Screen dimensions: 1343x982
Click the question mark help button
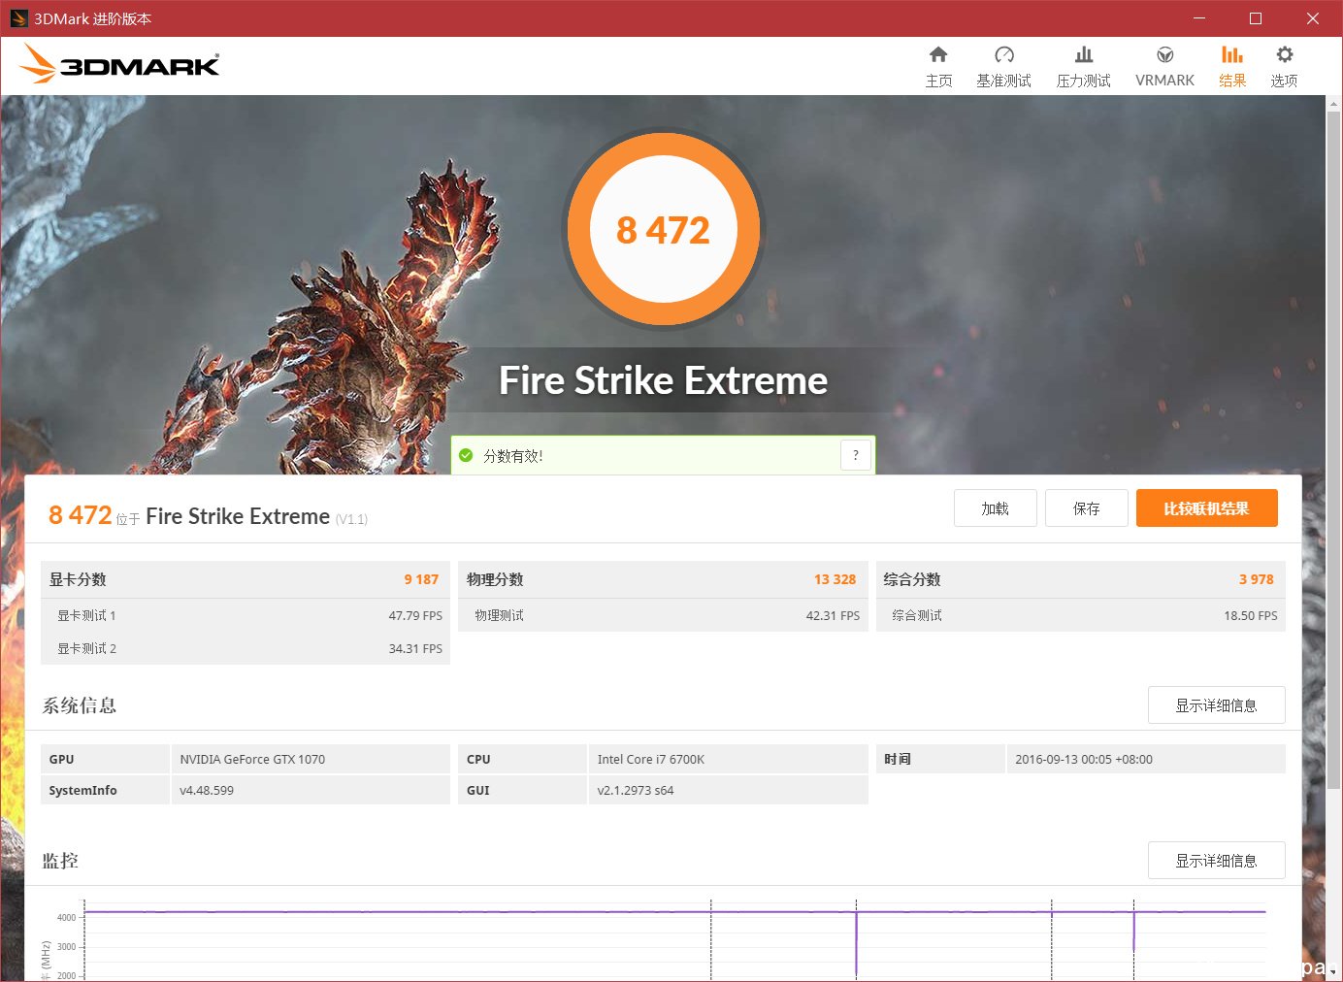(x=855, y=455)
